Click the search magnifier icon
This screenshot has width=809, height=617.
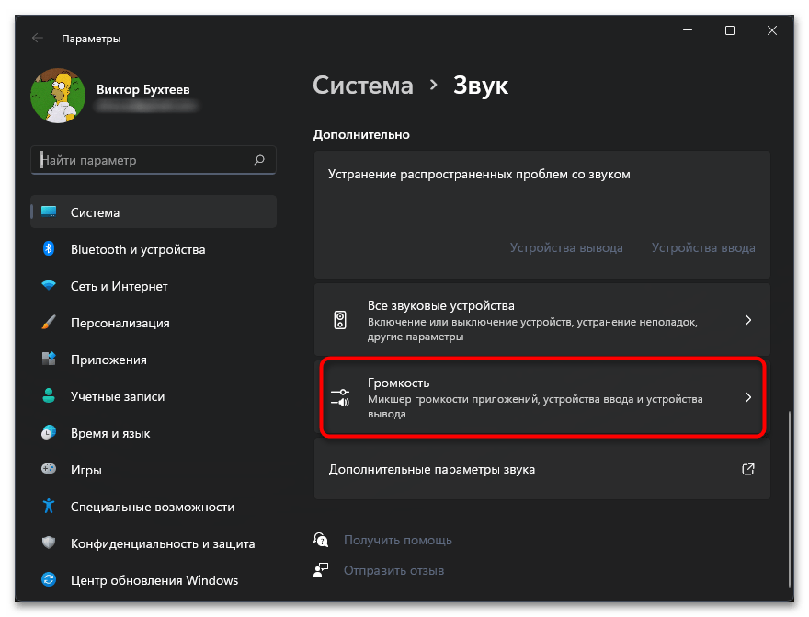pos(259,160)
